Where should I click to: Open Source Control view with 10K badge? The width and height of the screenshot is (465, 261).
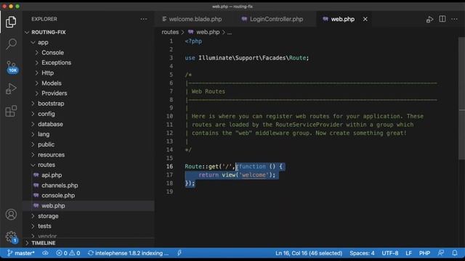tap(12, 67)
